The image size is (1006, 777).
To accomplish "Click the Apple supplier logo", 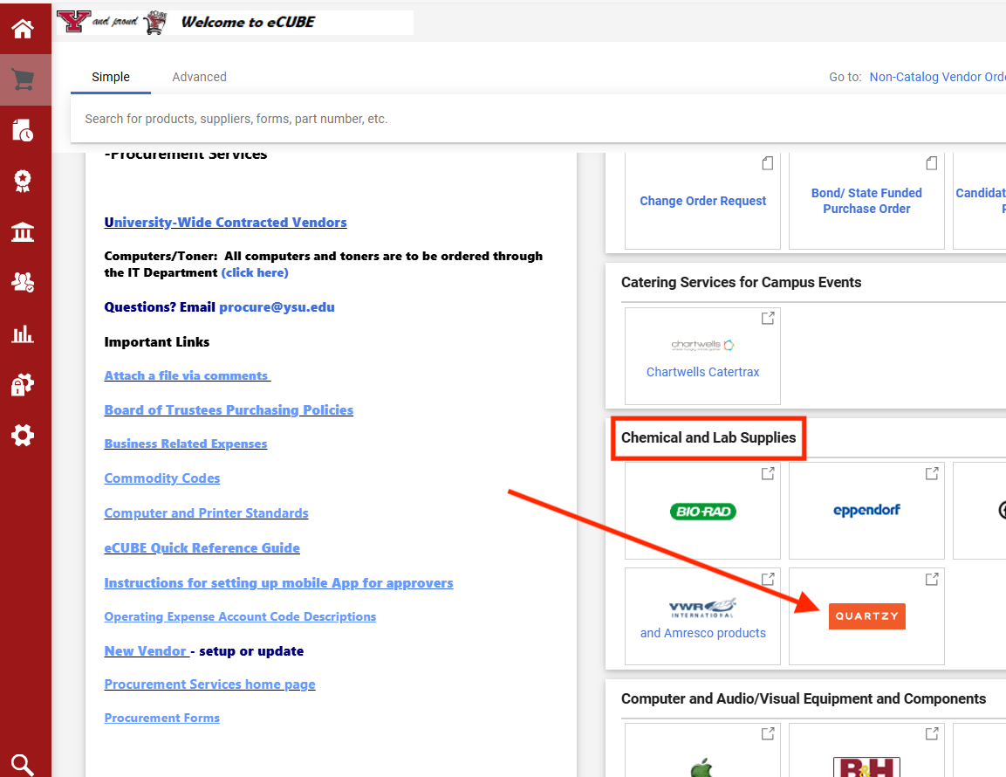I will point(702,767).
